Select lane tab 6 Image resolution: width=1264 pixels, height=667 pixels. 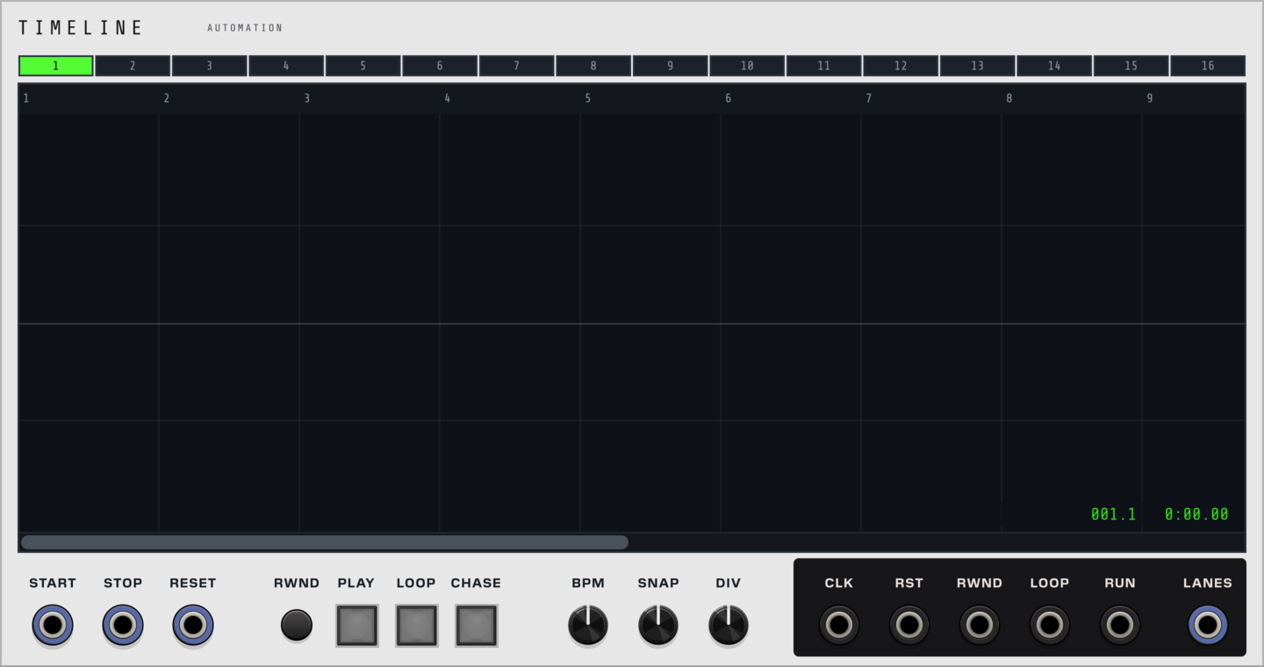pyautogui.click(x=440, y=66)
